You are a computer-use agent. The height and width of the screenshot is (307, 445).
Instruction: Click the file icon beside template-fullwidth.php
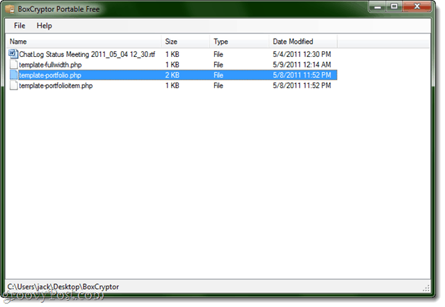[x=14, y=65]
